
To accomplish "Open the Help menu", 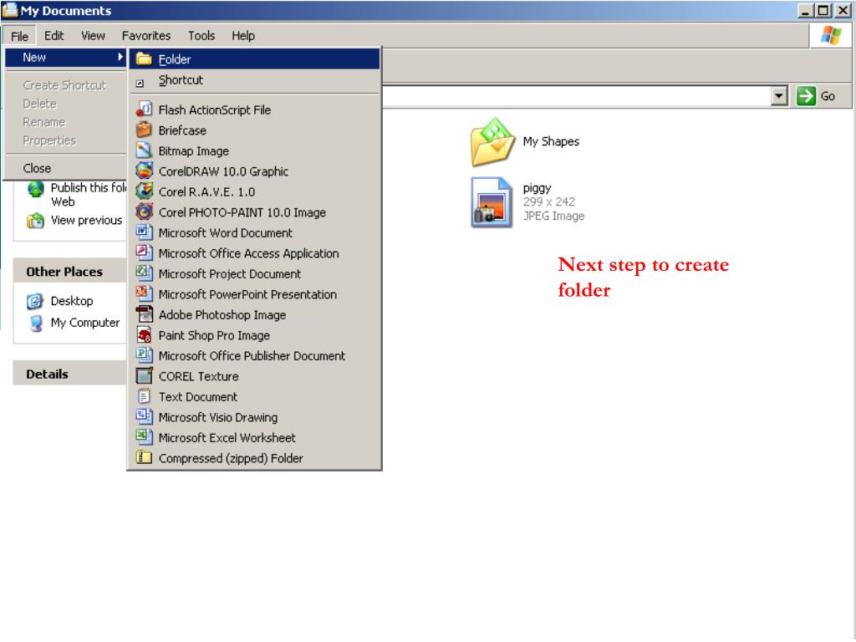I will (x=243, y=35).
